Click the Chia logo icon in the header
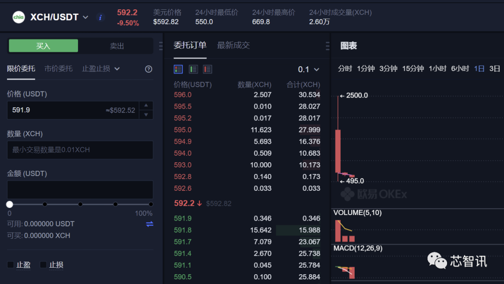Viewport: 504px width, 284px height. 19,17
